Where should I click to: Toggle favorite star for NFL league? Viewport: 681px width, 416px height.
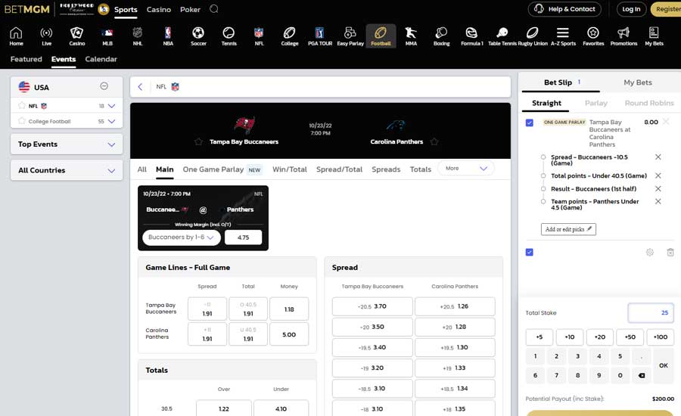coord(22,106)
